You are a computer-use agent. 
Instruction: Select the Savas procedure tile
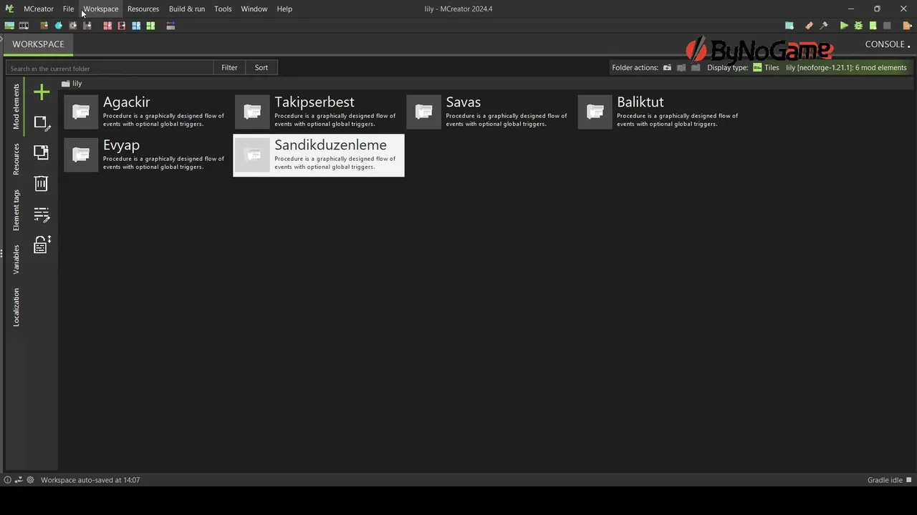[x=490, y=112]
